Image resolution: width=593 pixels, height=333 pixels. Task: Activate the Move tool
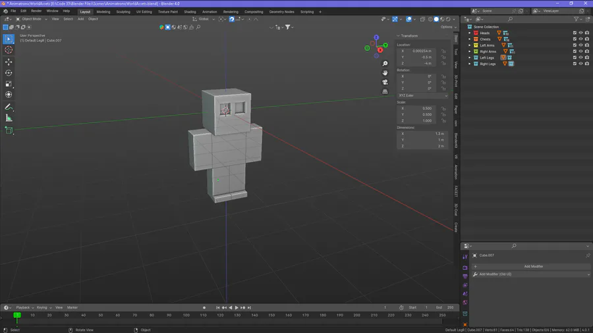point(9,62)
